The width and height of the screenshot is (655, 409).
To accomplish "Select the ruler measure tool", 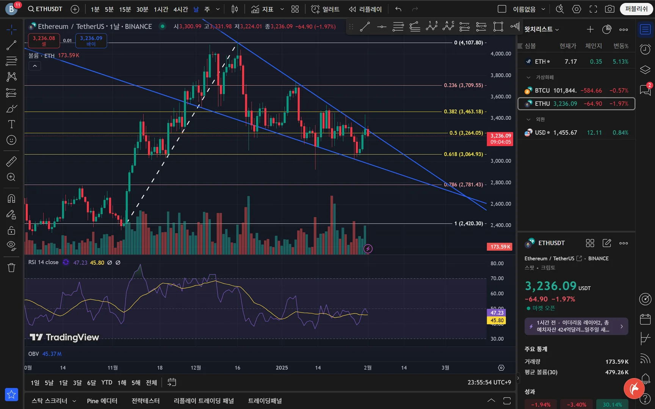I will pos(11,161).
